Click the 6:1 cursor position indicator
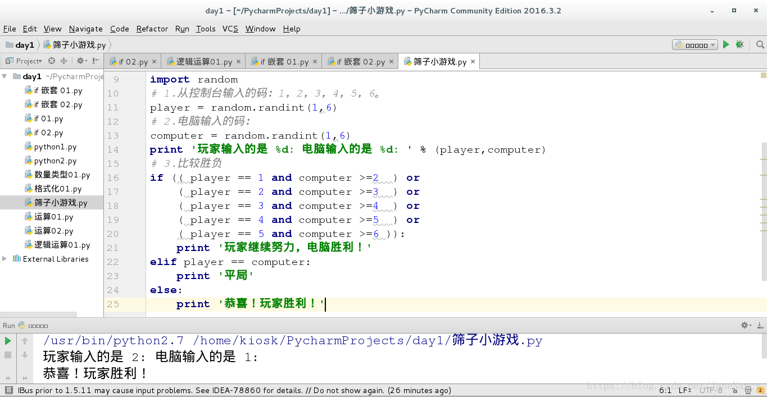The height and width of the screenshot is (397, 767). [x=665, y=390]
